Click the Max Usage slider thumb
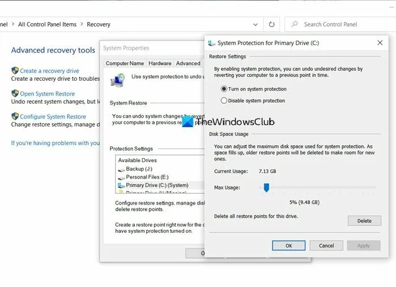This screenshot has width=396, height=287. [266, 188]
